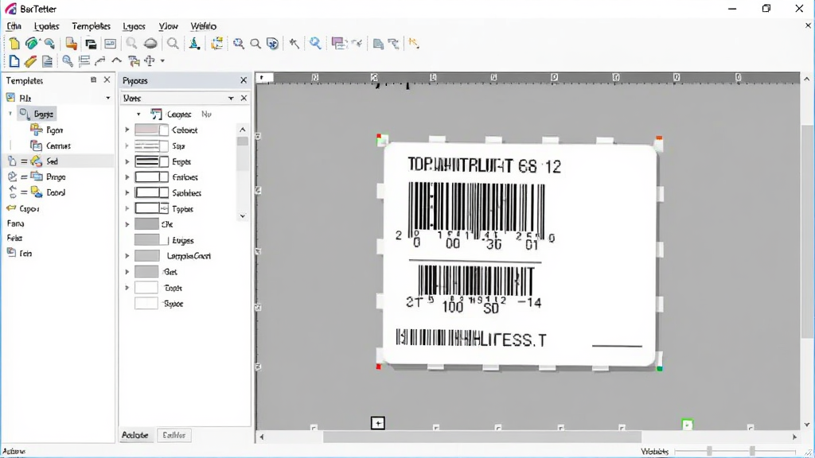This screenshot has height=458, width=815.
Task: Click the format painter icon
Action: pos(134,61)
